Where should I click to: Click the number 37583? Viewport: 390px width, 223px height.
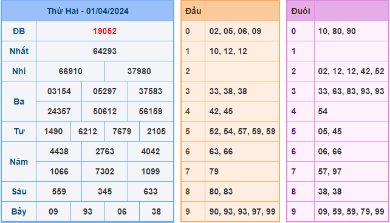coord(151,91)
